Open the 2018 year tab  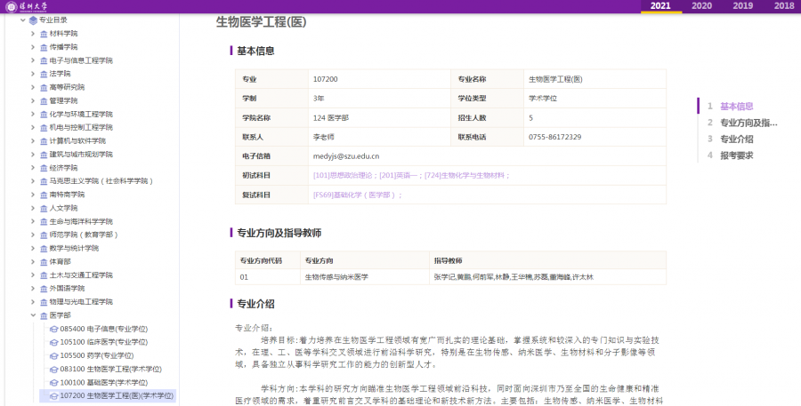click(783, 6)
